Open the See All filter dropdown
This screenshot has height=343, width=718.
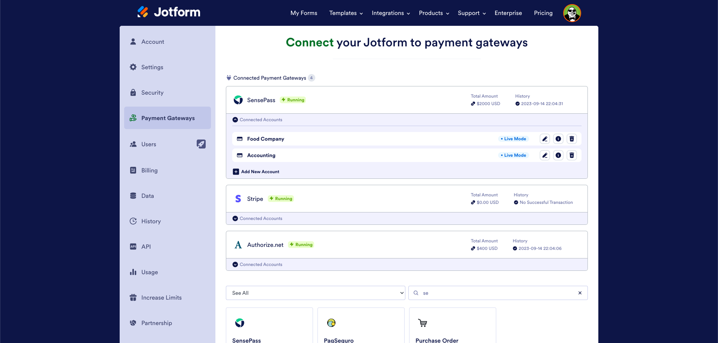tap(316, 293)
